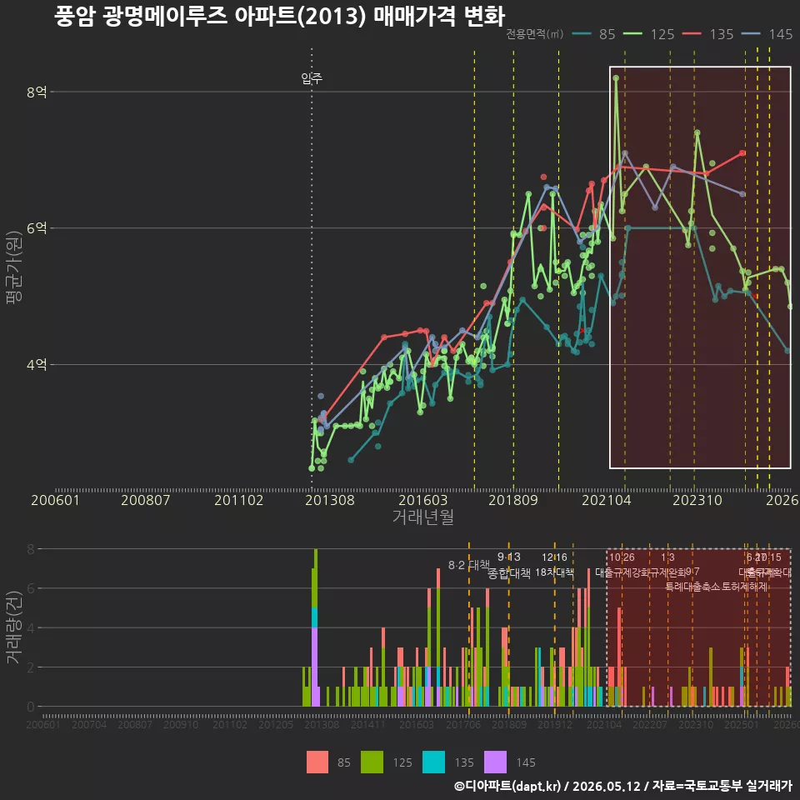Click the 201706 volume-chart x-axis label
Screen dimensions: 800x800
click(463, 724)
